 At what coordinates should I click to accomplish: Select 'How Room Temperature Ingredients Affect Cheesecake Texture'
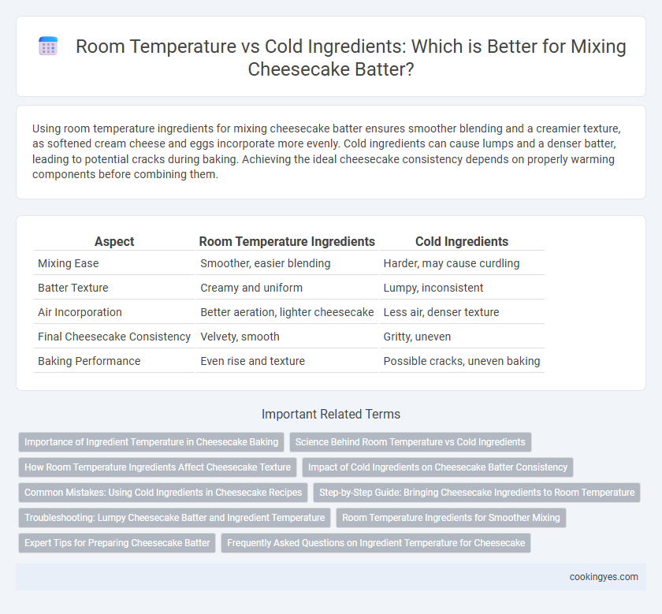[x=158, y=467]
